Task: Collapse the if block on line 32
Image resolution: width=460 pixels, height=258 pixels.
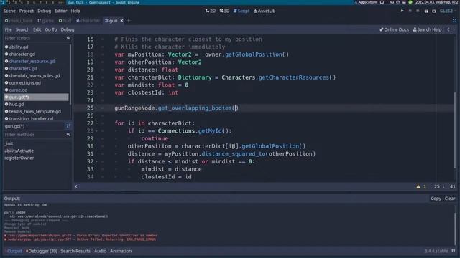Action: [97, 161]
